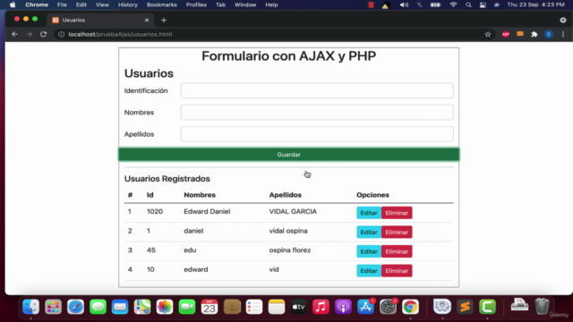Bookmark this page with the star icon
Viewport: 573px width, 322px height.
point(488,34)
